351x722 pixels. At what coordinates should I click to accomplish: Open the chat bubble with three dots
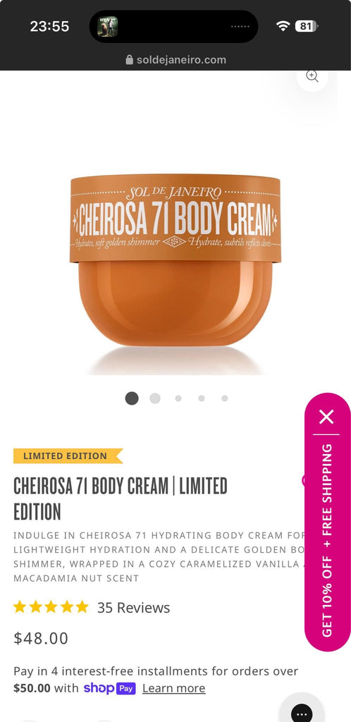coord(302,713)
